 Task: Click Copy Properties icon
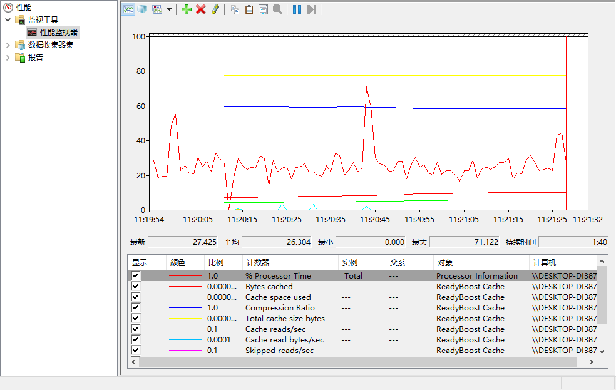[x=235, y=9]
